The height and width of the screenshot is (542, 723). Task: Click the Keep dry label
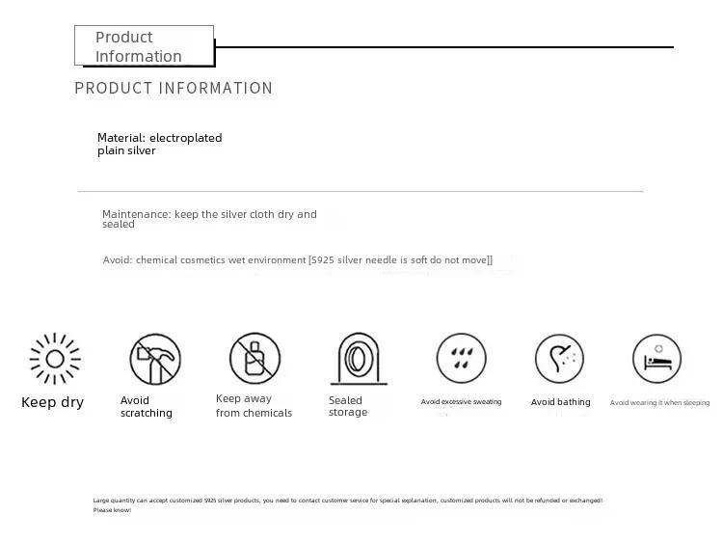pyautogui.click(x=53, y=402)
